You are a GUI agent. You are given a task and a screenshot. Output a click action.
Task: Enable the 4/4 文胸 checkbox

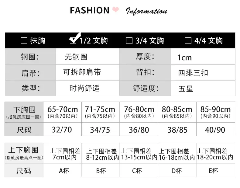coord(188,41)
